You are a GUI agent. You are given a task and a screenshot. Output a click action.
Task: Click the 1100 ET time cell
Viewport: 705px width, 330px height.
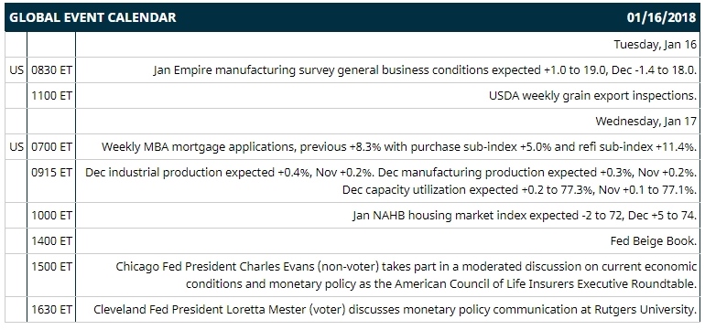click(x=51, y=96)
